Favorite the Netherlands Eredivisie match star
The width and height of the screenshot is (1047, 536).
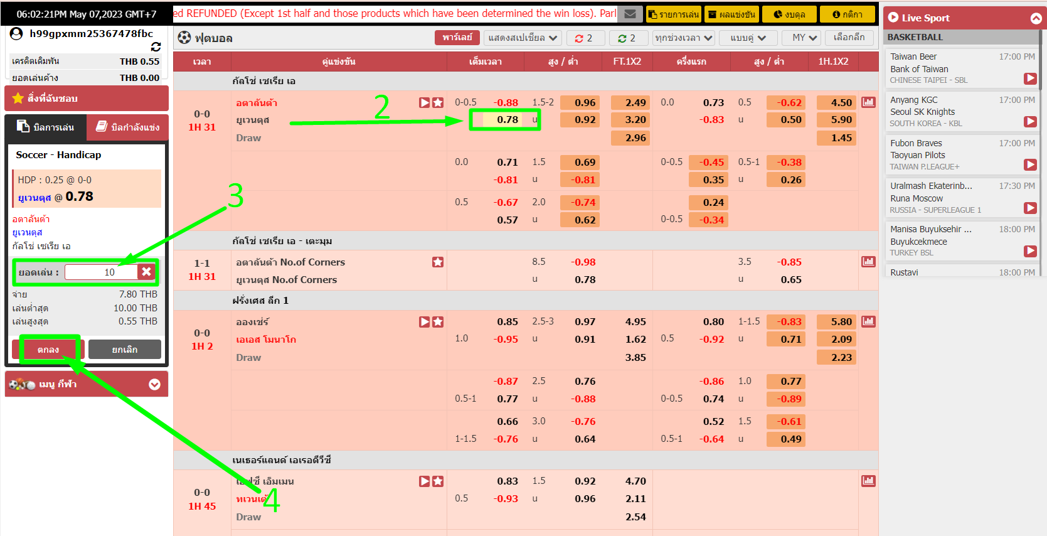coord(438,481)
